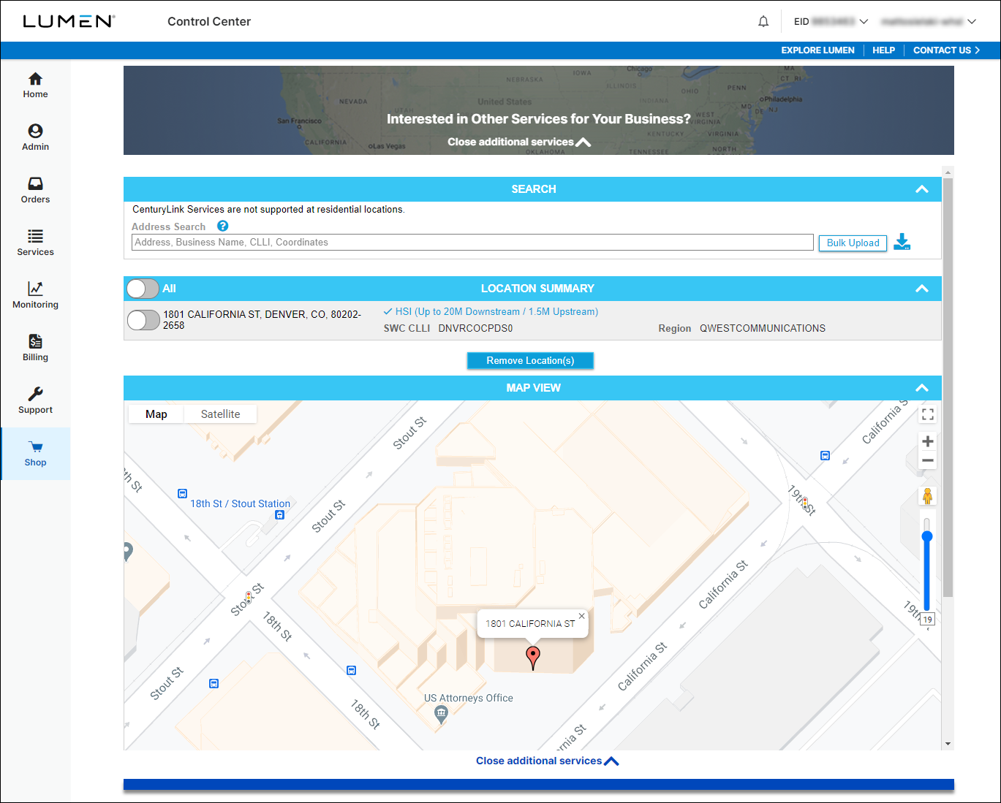1001x803 pixels.
Task: Collapse the SEARCH panel
Action: pyautogui.click(x=922, y=189)
